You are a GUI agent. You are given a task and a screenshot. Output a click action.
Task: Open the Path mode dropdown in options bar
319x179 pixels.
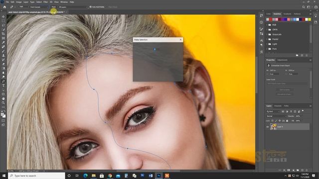(x=24, y=7)
